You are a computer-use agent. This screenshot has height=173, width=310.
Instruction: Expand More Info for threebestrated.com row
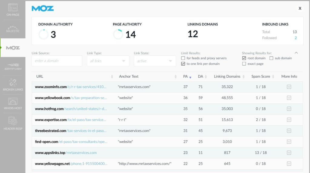click(289, 131)
